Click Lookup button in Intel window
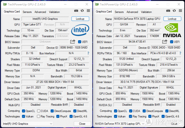The width and height of the screenshot is (185, 128). click(x=80, y=19)
